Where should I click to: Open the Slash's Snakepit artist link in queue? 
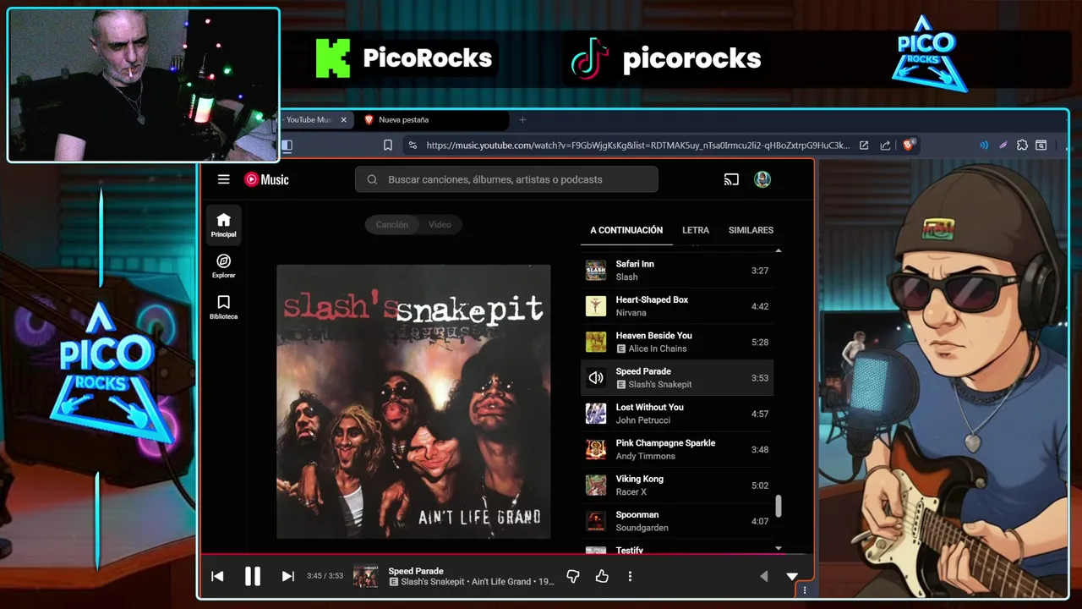tap(660, 384)
